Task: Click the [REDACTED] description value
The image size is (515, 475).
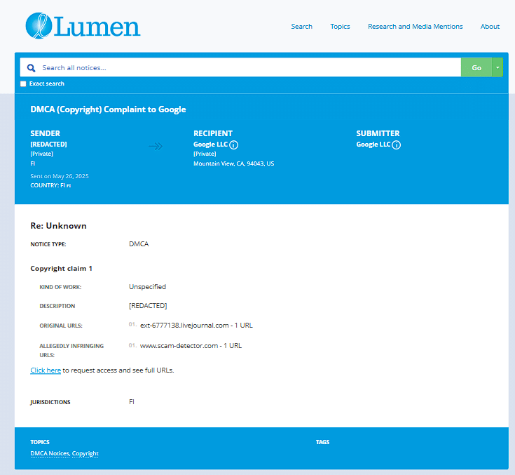Action: [148, 306]
